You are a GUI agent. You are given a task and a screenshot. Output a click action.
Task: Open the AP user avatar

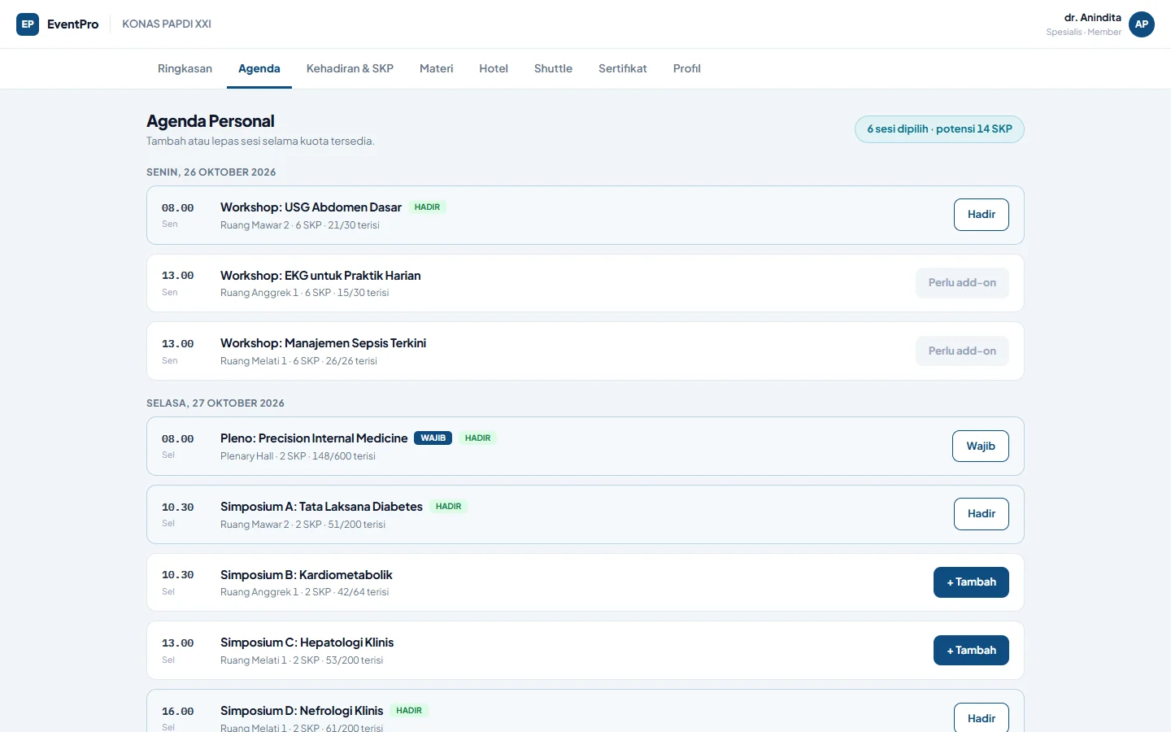pos(1142,24)
